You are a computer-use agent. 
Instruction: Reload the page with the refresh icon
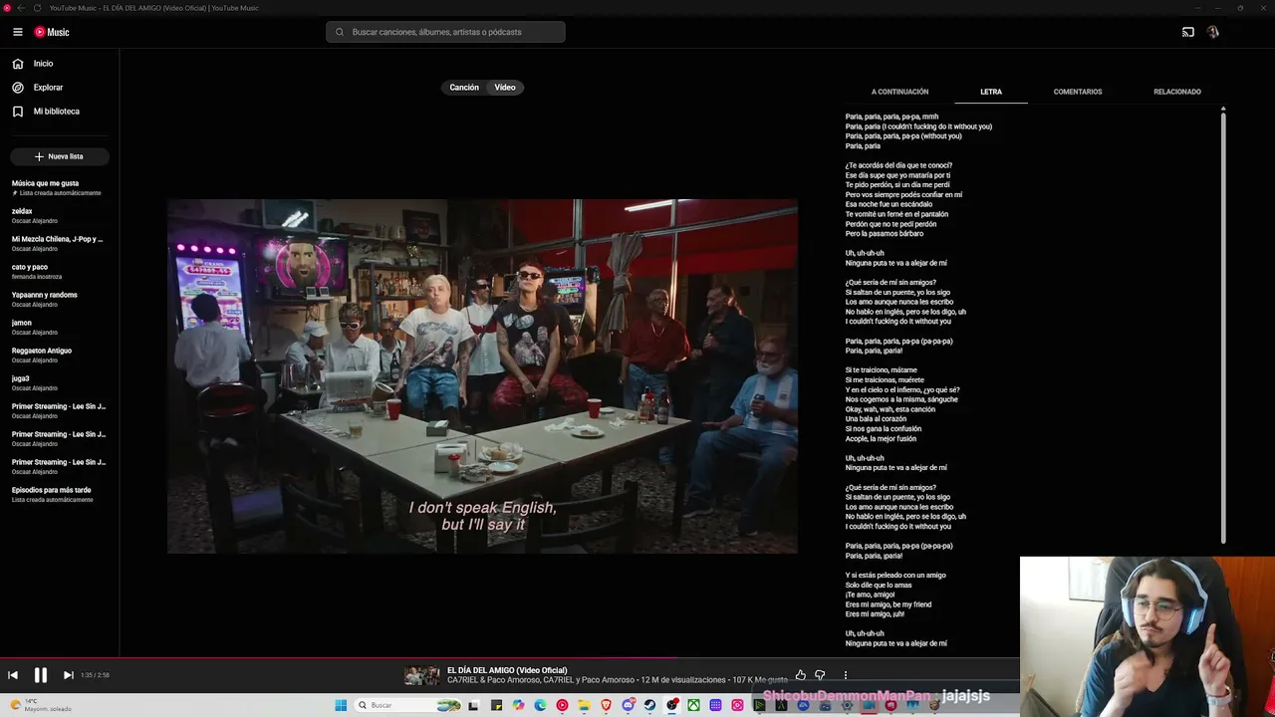click(x=37, y=8)
